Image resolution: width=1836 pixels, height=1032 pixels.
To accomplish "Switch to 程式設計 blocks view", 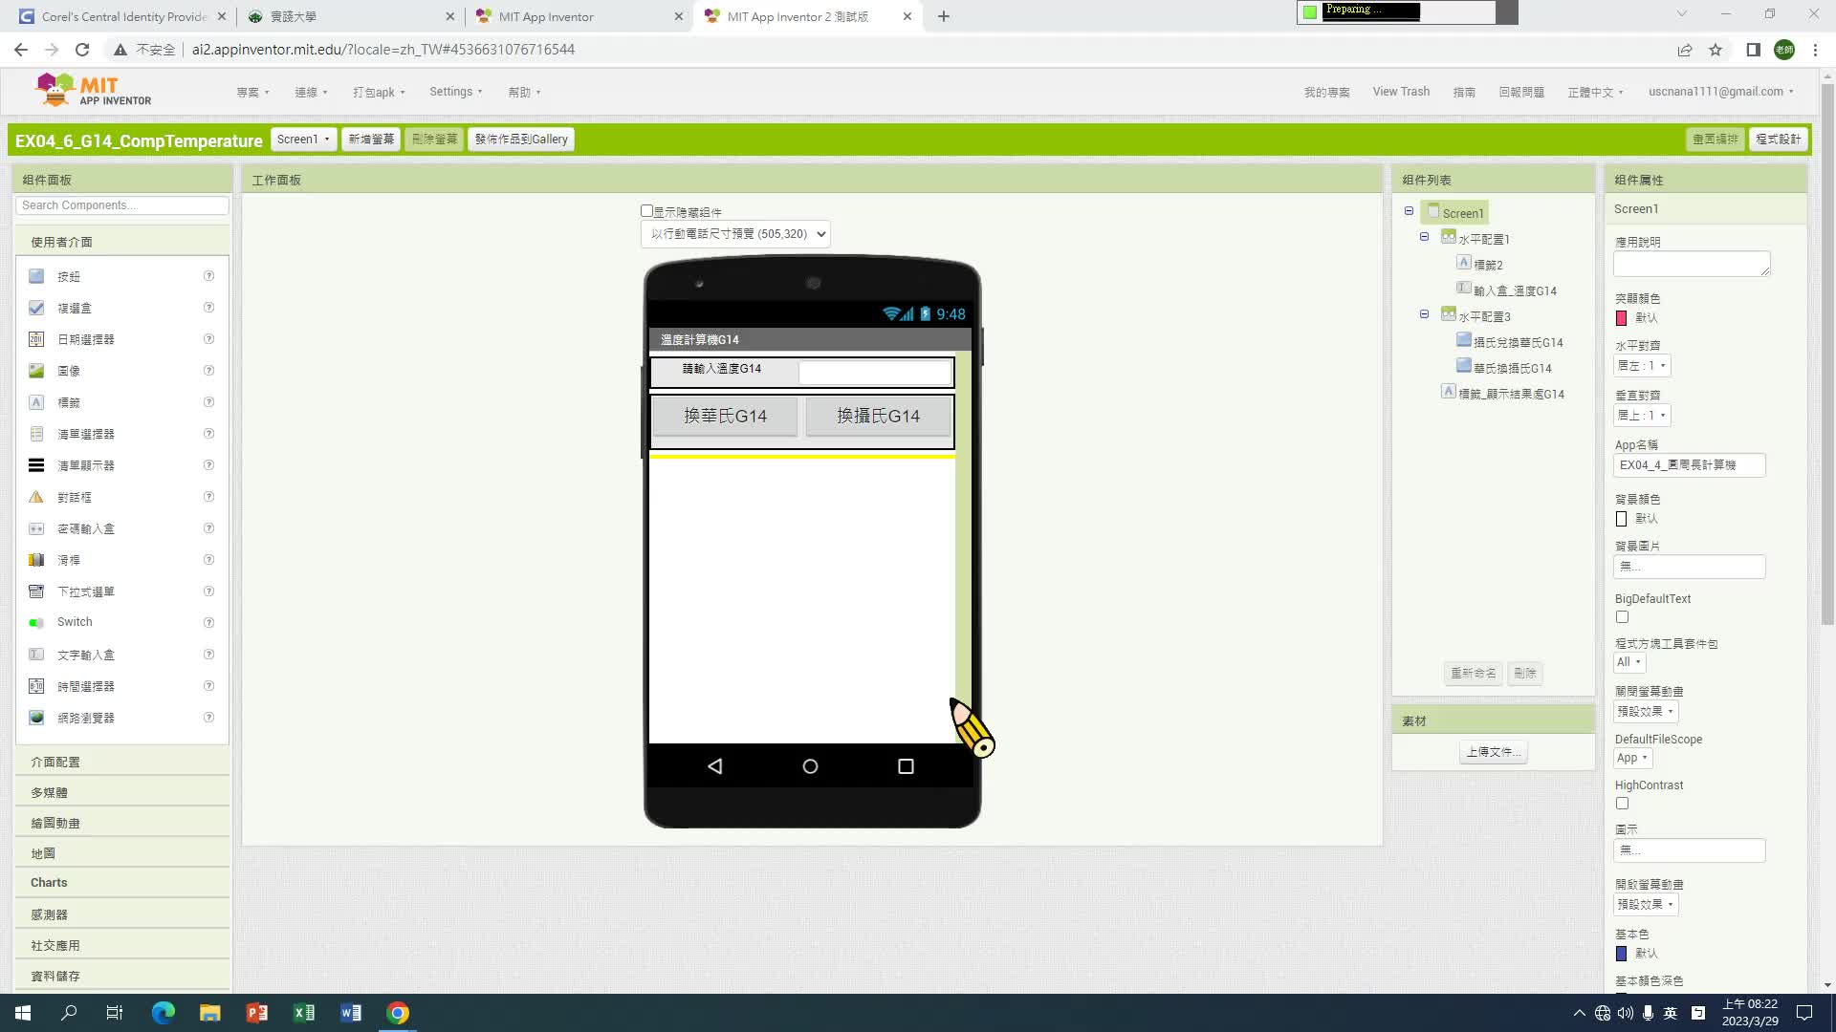I will click(1779, 140).
